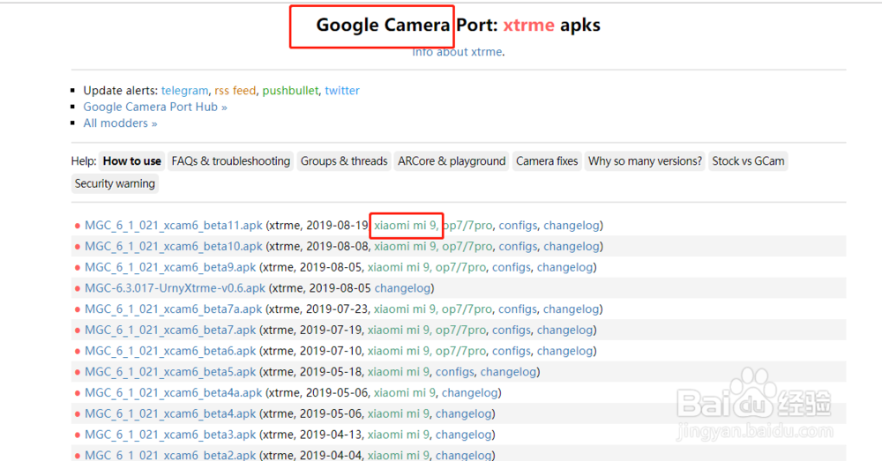Click 'xiaomi mi 9' on the beta5 row

399,372
